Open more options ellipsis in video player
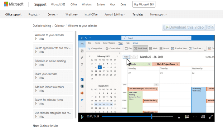The height and width of the screenshot is (131, 223). 195,117
